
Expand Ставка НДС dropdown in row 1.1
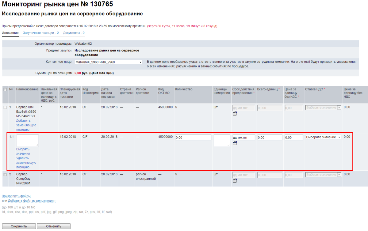coord(323,137)
